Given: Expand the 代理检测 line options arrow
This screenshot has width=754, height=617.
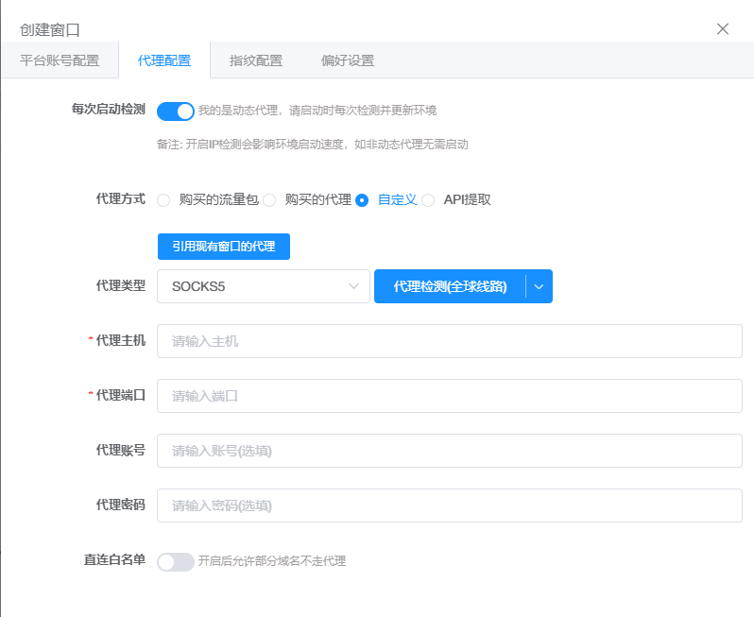Looking at the screenshot, I should (x=540, y=286).
